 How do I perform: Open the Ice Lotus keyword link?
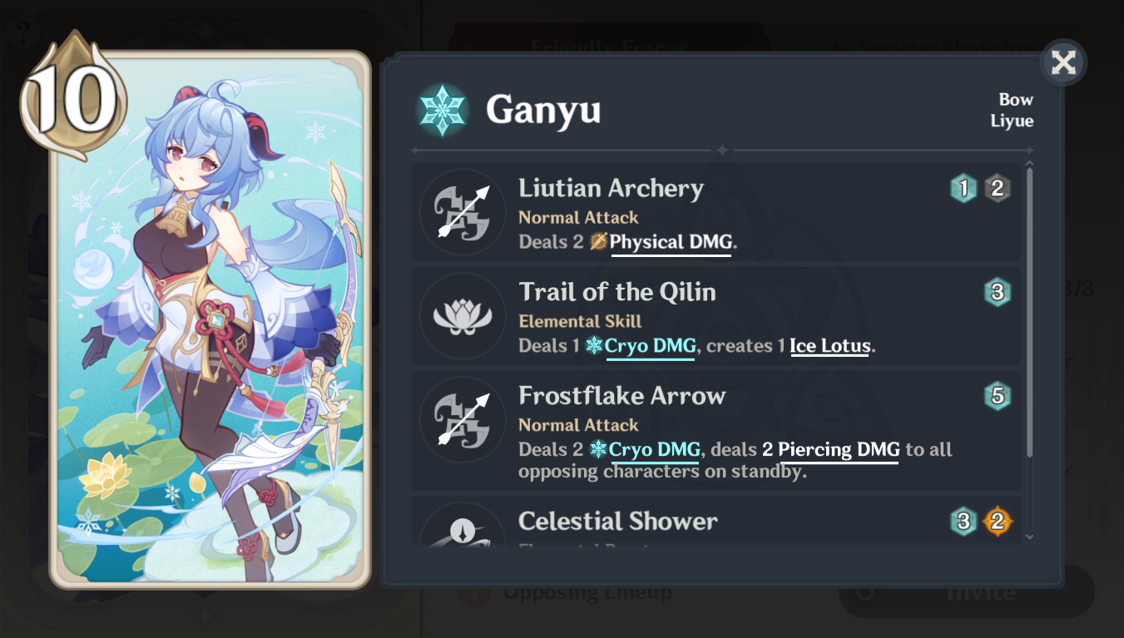[x=829, y=346]
